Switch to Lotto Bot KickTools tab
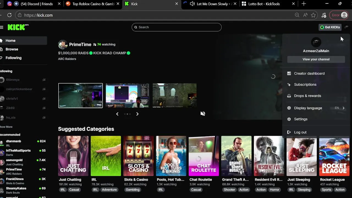 coord(268,4)
